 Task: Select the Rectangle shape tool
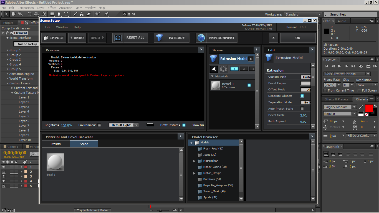(52, 14)
